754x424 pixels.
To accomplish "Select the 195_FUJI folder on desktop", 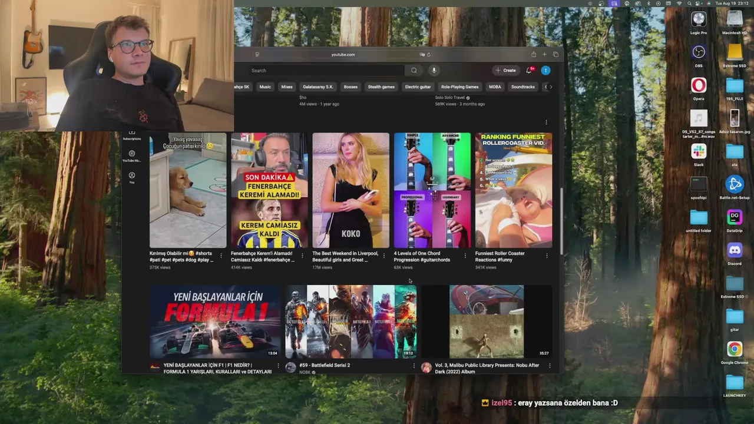I will tap(735, 89).
